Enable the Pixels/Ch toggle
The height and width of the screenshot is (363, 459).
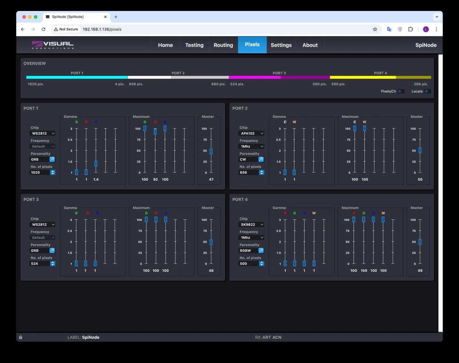pos(400,91)
